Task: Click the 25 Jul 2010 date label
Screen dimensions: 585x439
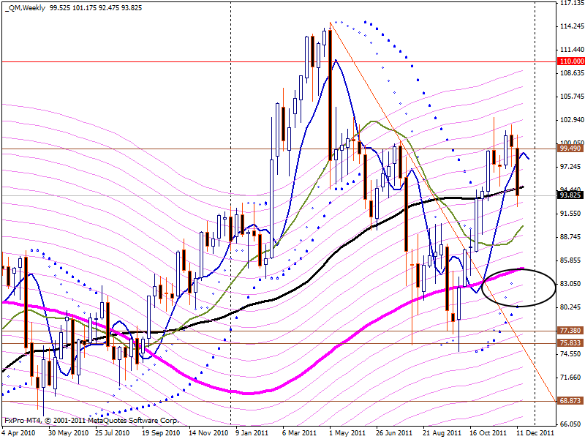Action: click(113, 433)
